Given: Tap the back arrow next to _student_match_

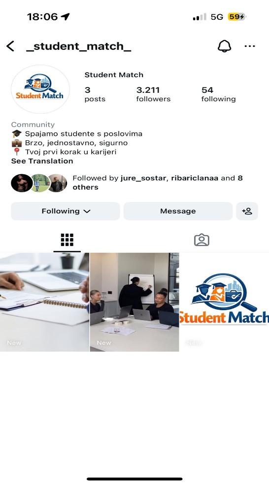Looking at the screenshot, I should pyautogui.click(x=10, y=46).
